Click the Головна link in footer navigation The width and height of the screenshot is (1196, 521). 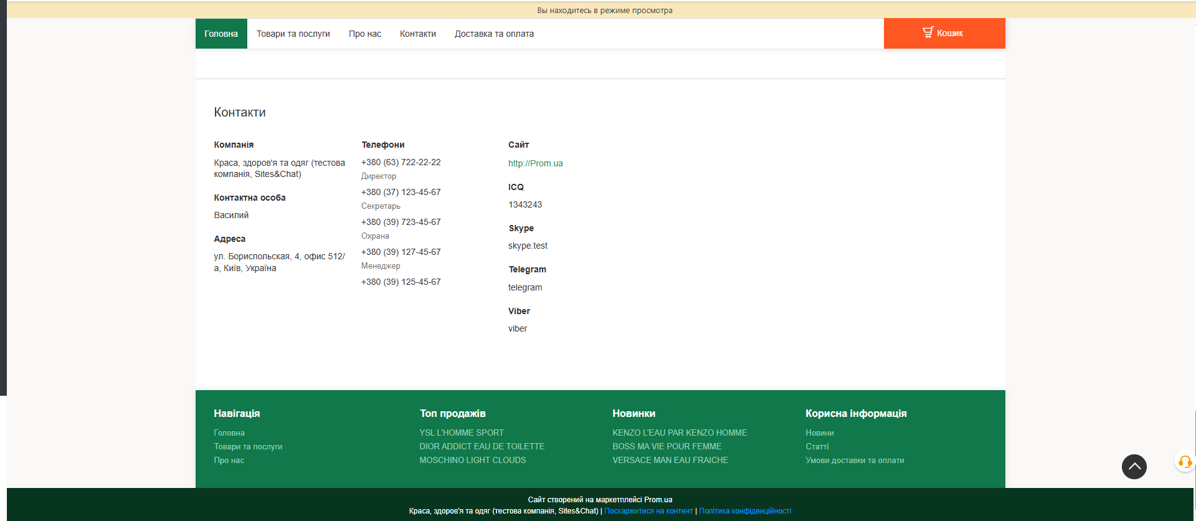pyautogui.click(x=229, y=433)
